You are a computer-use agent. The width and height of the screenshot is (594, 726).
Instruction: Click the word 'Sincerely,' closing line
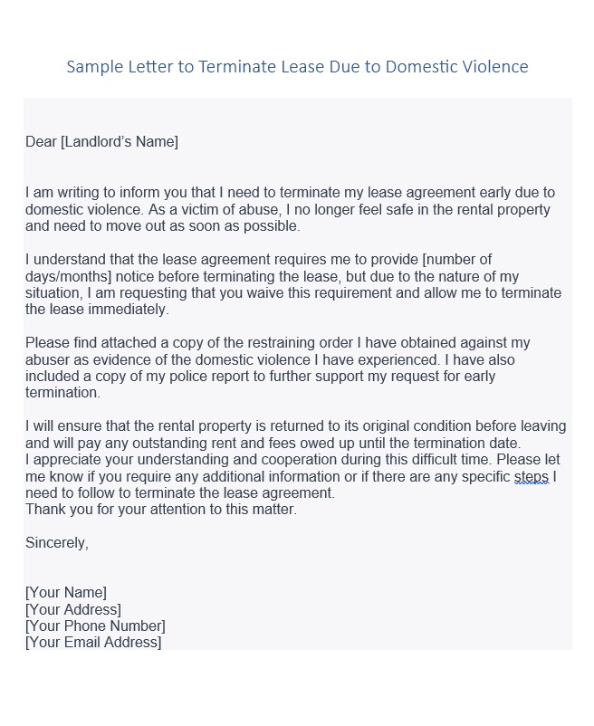(57, 542)
